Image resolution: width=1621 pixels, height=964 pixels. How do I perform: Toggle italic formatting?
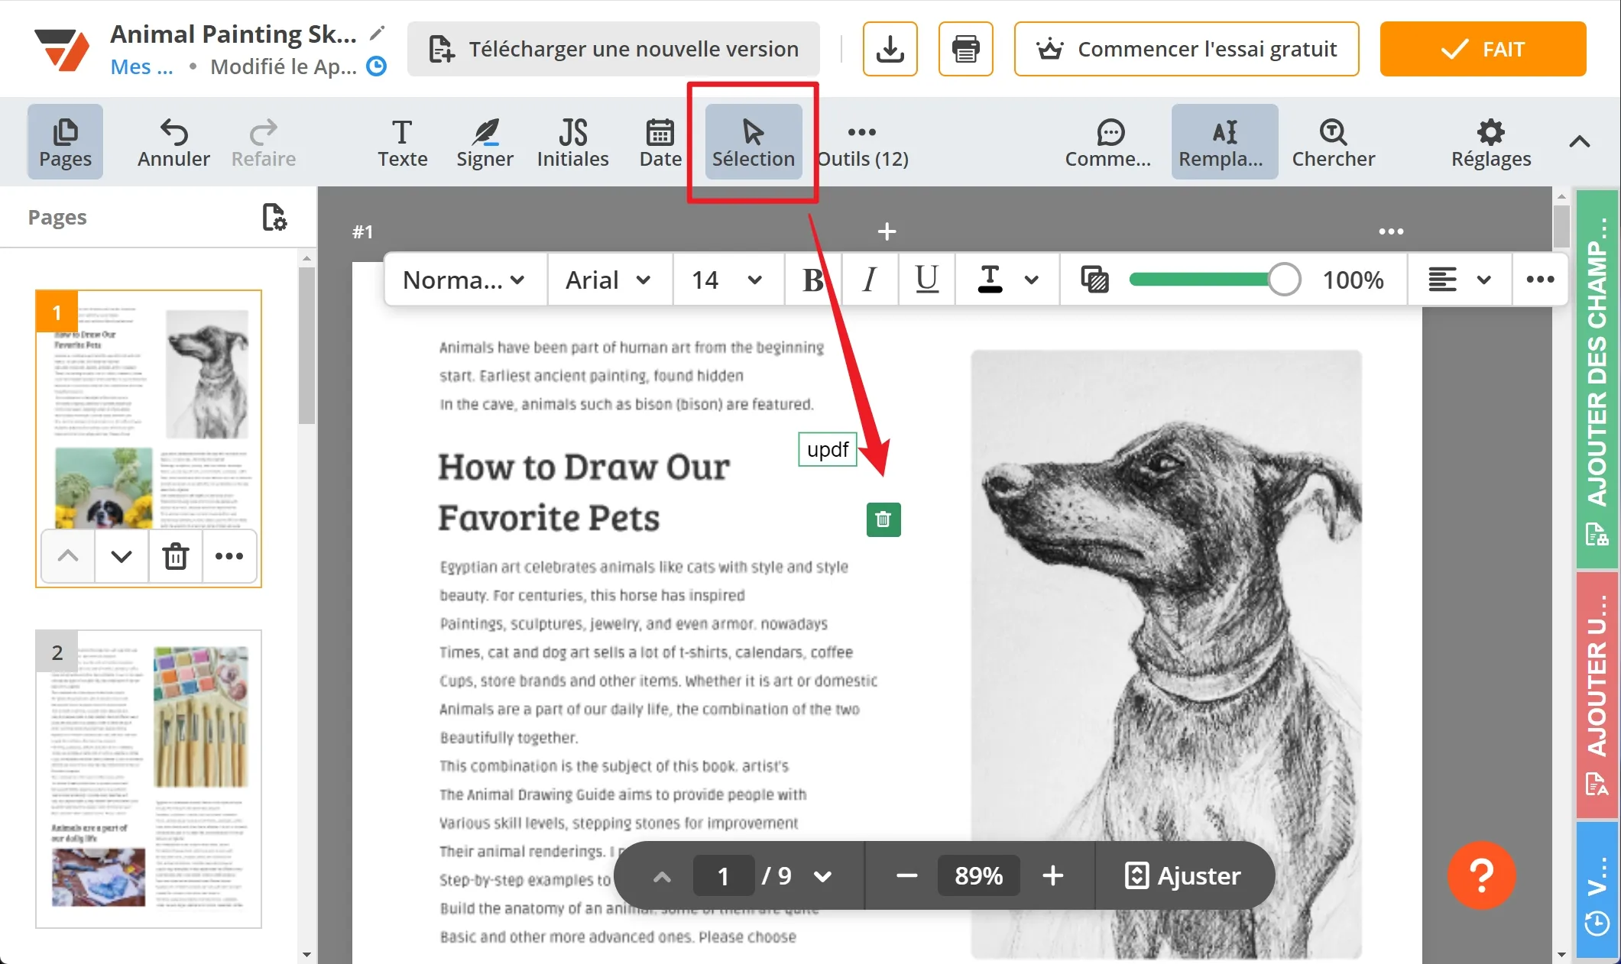coord(869,280)
